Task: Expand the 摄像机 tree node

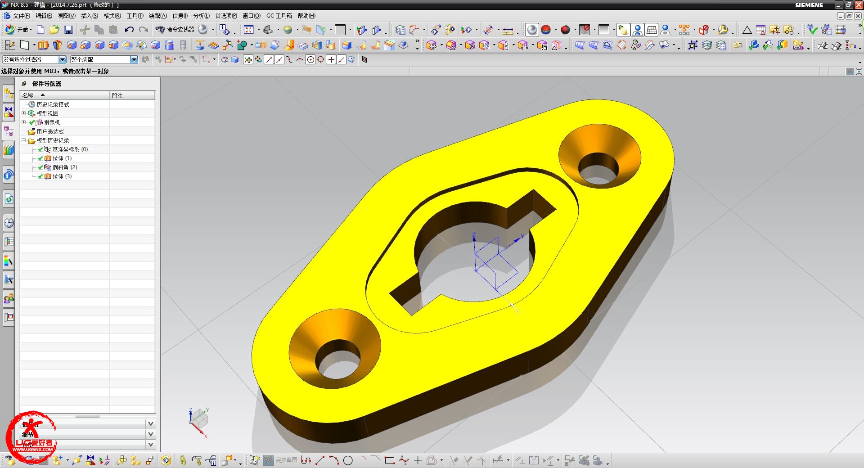Action: 24,122
